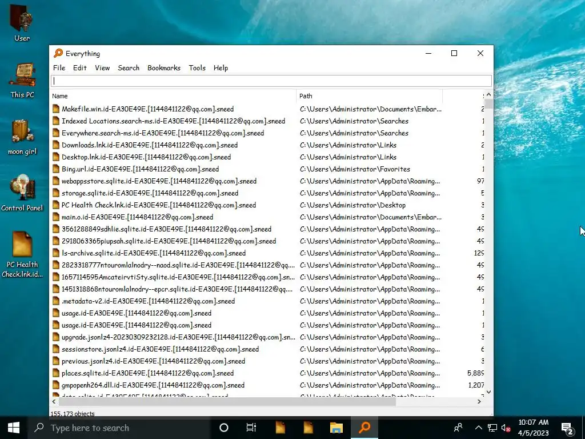This screenshot has width=585, height=439.
Task: Open notification center icon
Action: click(x=567, y=428)
